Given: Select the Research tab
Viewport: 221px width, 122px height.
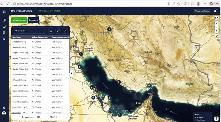Looking at the screenshot, I should (x=33, y=20).
